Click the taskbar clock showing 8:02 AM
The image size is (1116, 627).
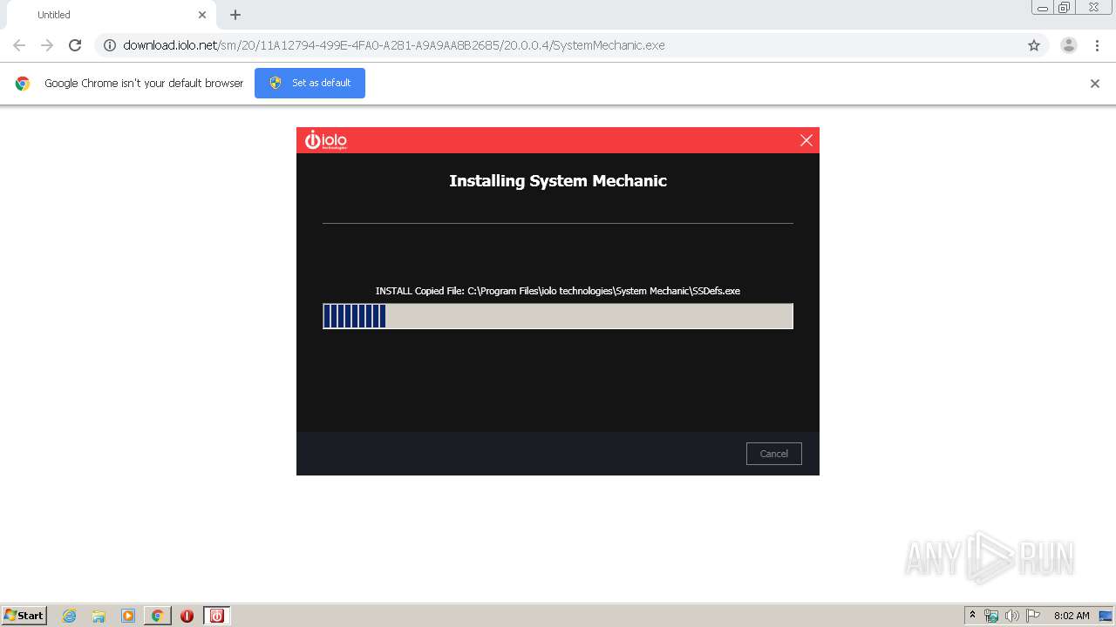click(1072, 616)
